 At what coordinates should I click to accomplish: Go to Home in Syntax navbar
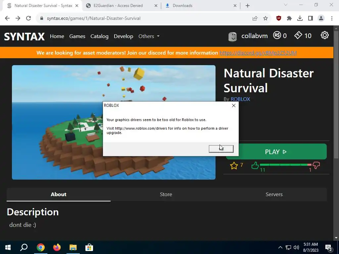(57, 36)
